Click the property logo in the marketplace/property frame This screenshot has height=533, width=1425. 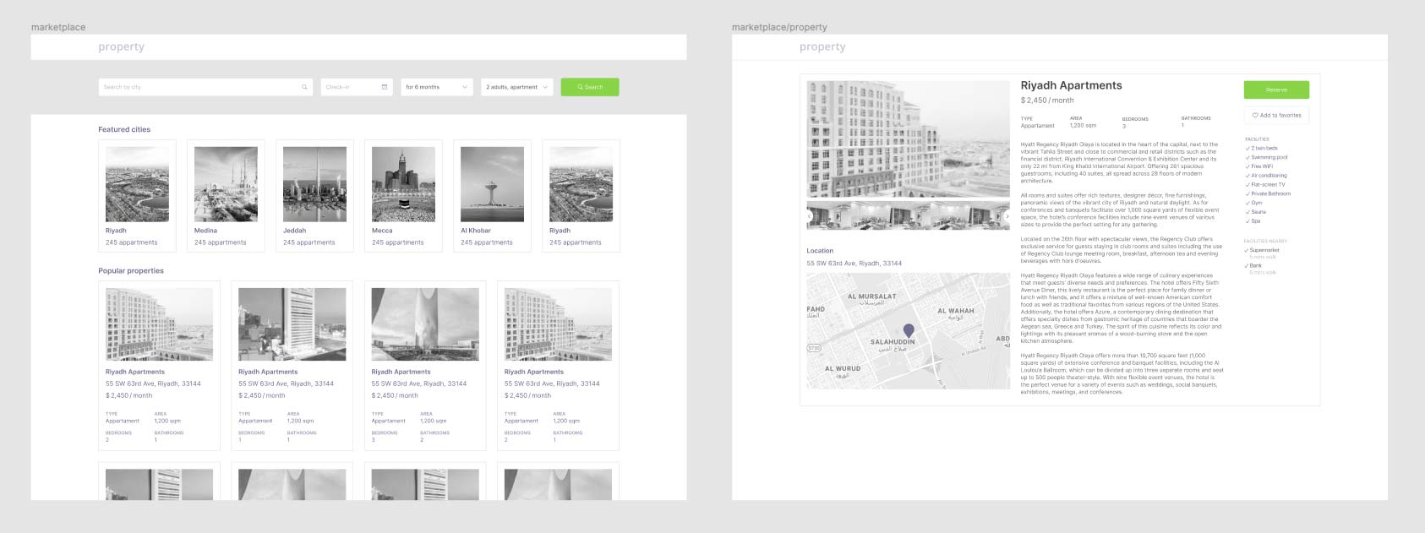click(822, 47)
